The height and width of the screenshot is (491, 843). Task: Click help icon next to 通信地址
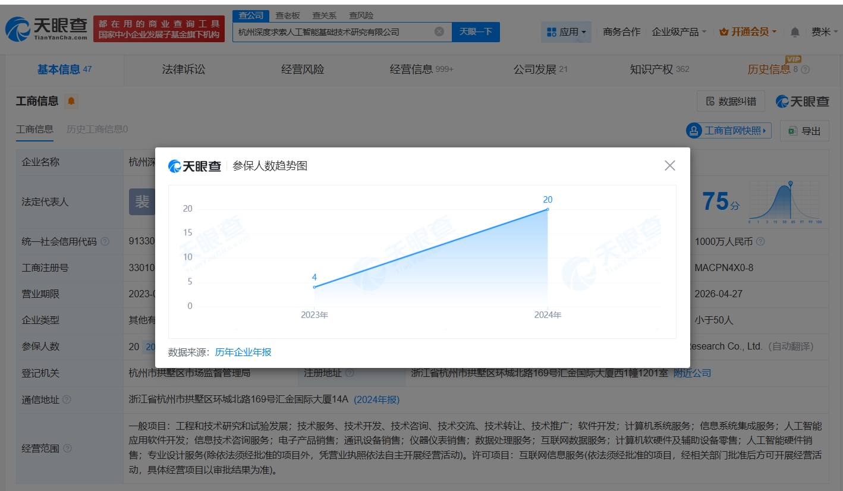click(67, 399)
